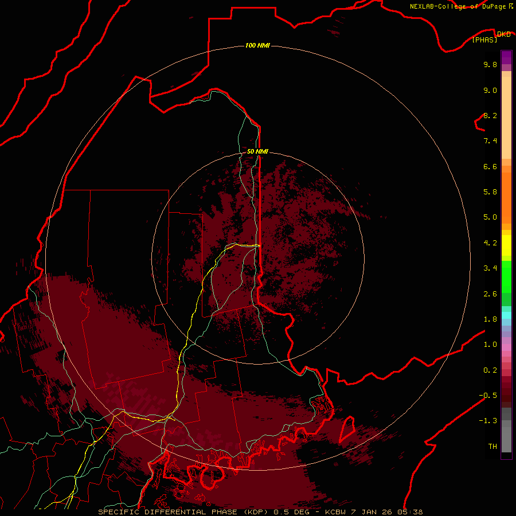Click the 7.4 color scale value
516x516 pixels.
tap(490, 141)
